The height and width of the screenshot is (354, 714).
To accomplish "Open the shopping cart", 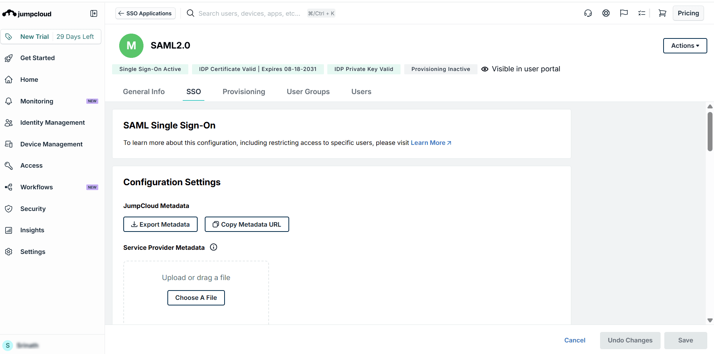I will (662, 13).
